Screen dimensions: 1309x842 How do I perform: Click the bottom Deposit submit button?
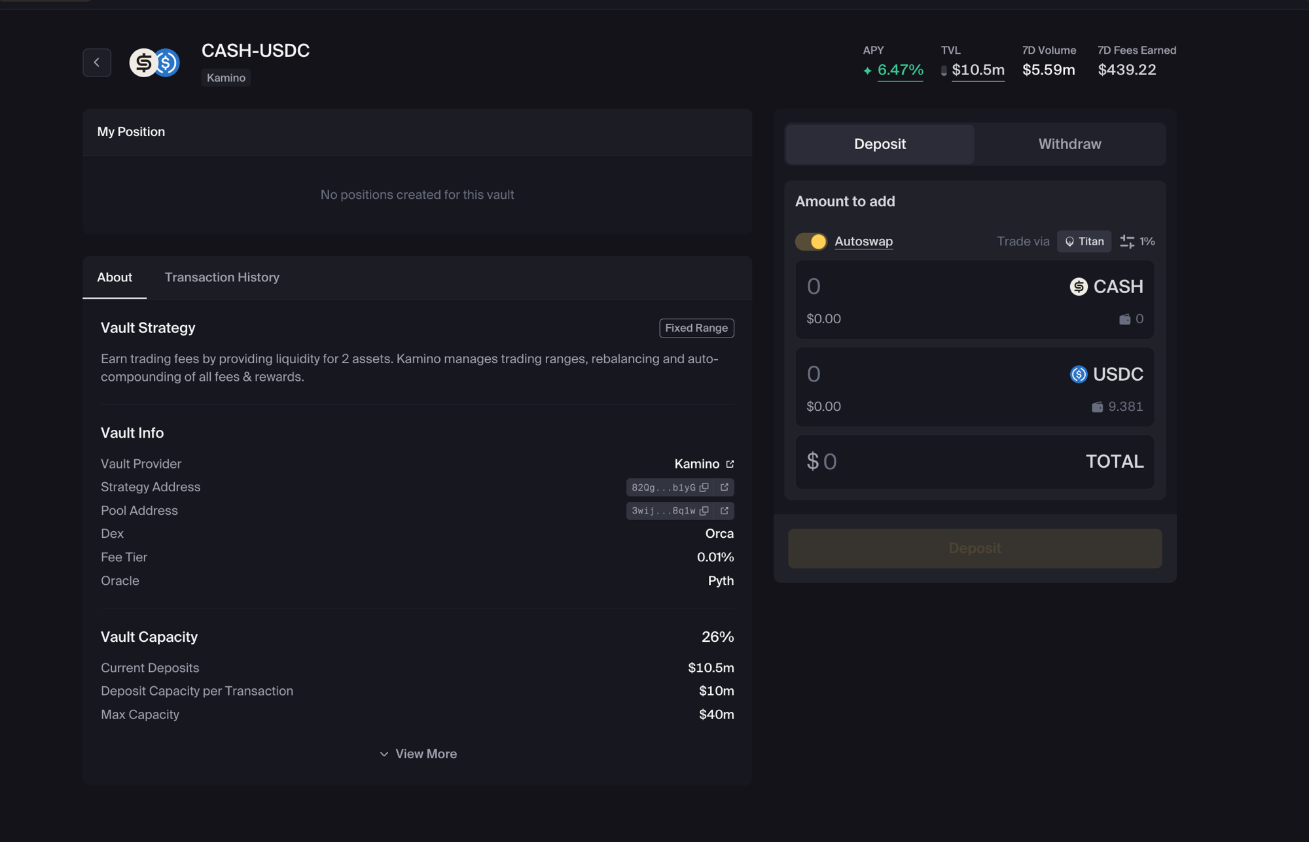coord(975,548)
